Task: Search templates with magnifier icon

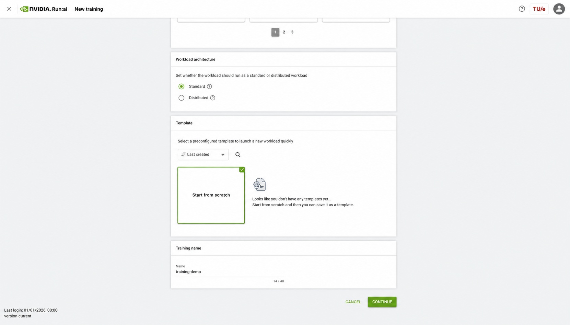Action: [x=238, y=155]
